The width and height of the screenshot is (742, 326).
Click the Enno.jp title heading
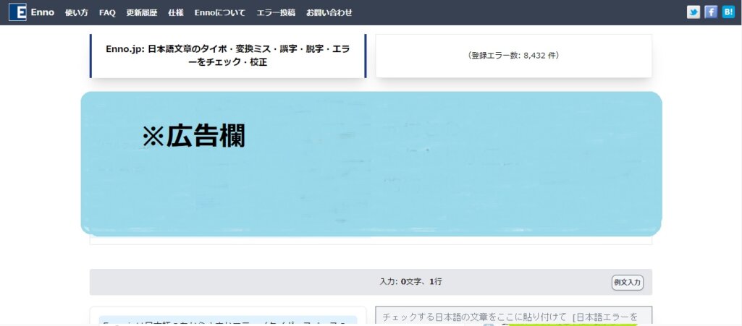click(x=228, y=56)
